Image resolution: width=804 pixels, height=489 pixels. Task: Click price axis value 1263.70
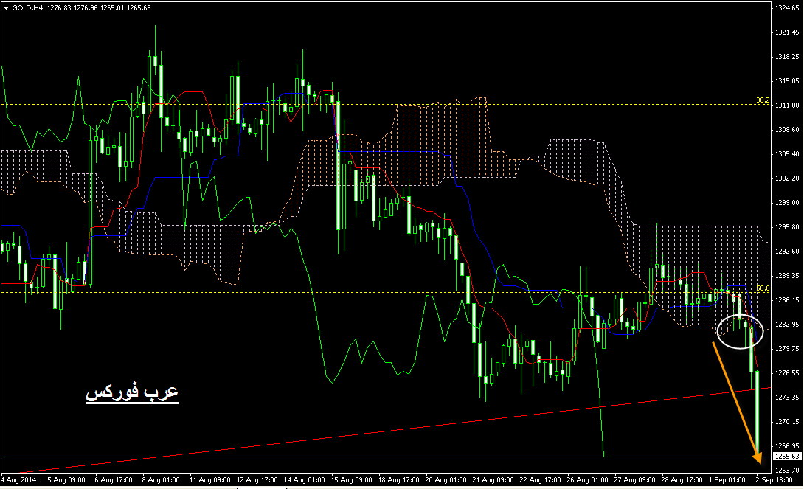(787, 471)
